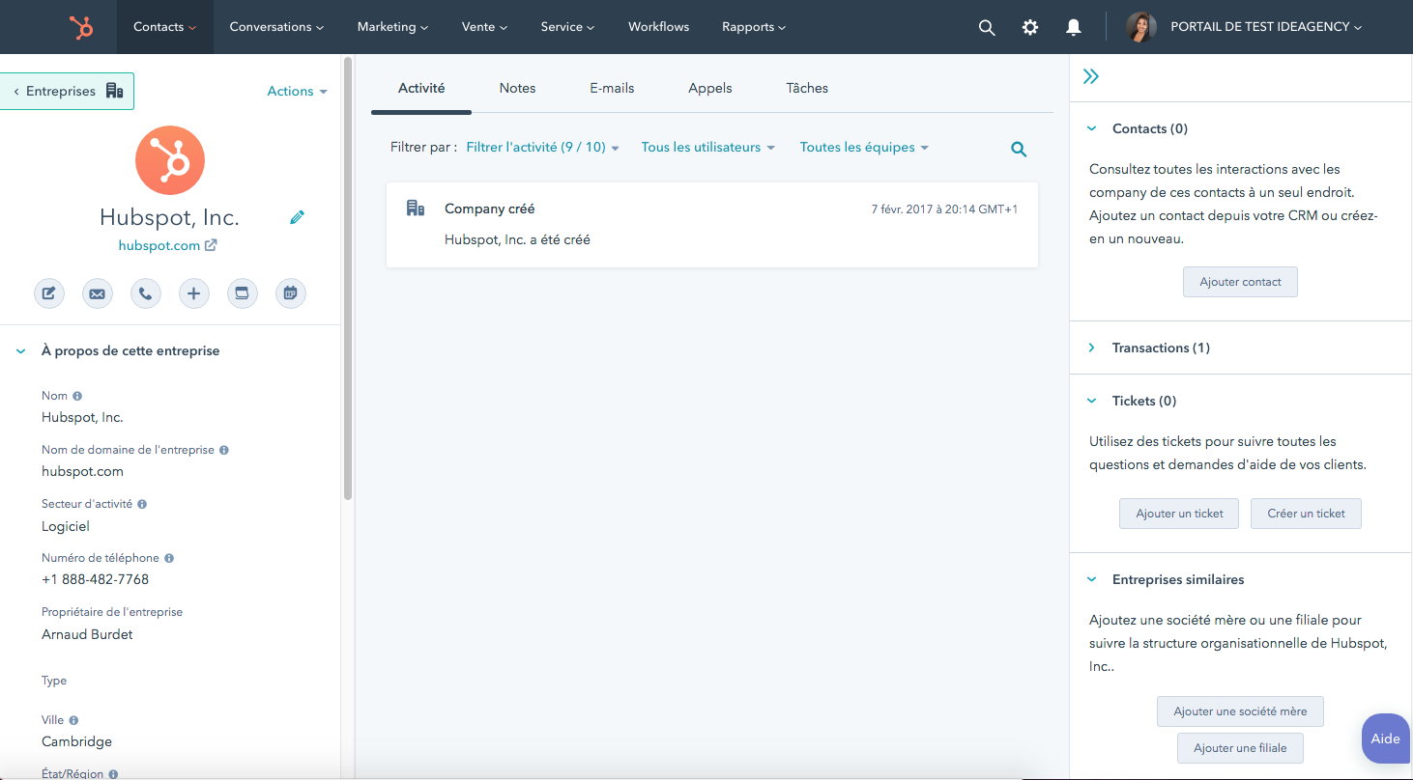The width and height of the screenshot is (1413, 780).
Task: Open the Contacts navbar menu
Action: [x=165, y=27]
